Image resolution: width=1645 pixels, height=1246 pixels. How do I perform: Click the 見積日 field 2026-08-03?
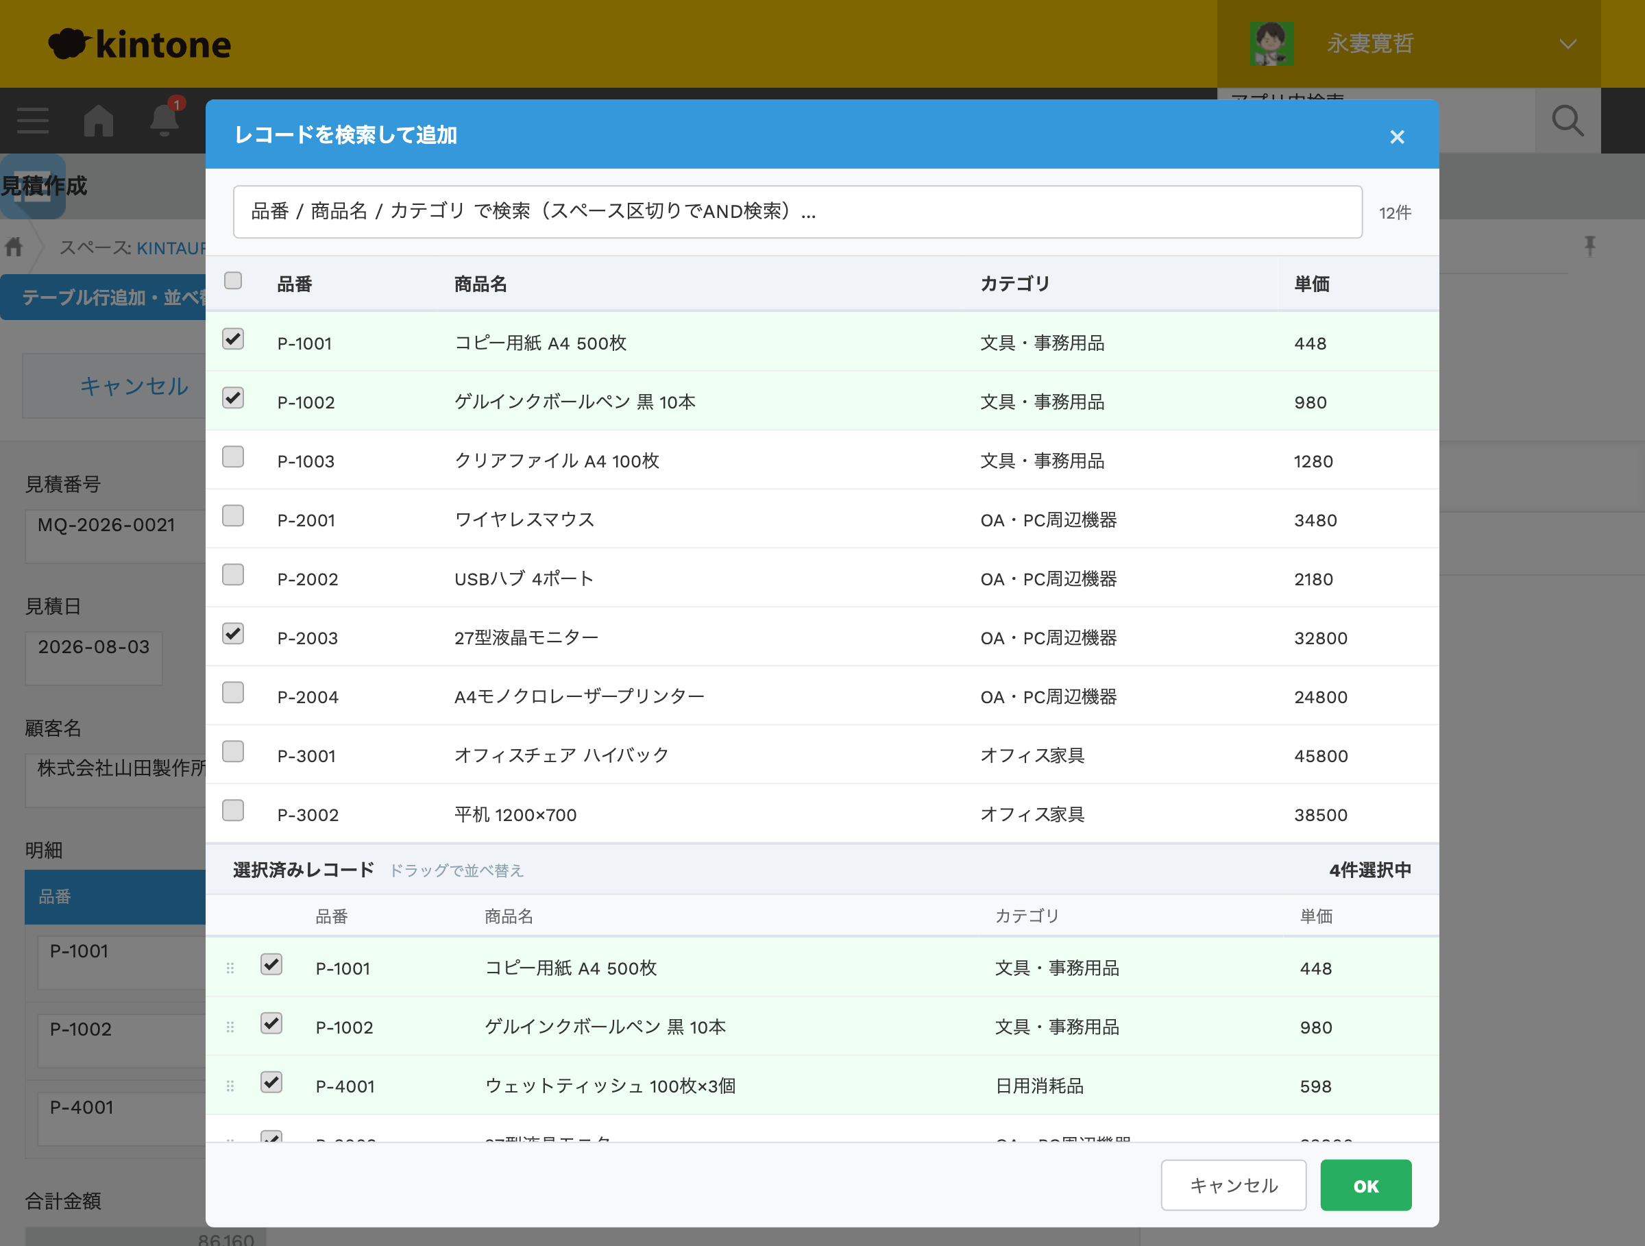[94, 658]
